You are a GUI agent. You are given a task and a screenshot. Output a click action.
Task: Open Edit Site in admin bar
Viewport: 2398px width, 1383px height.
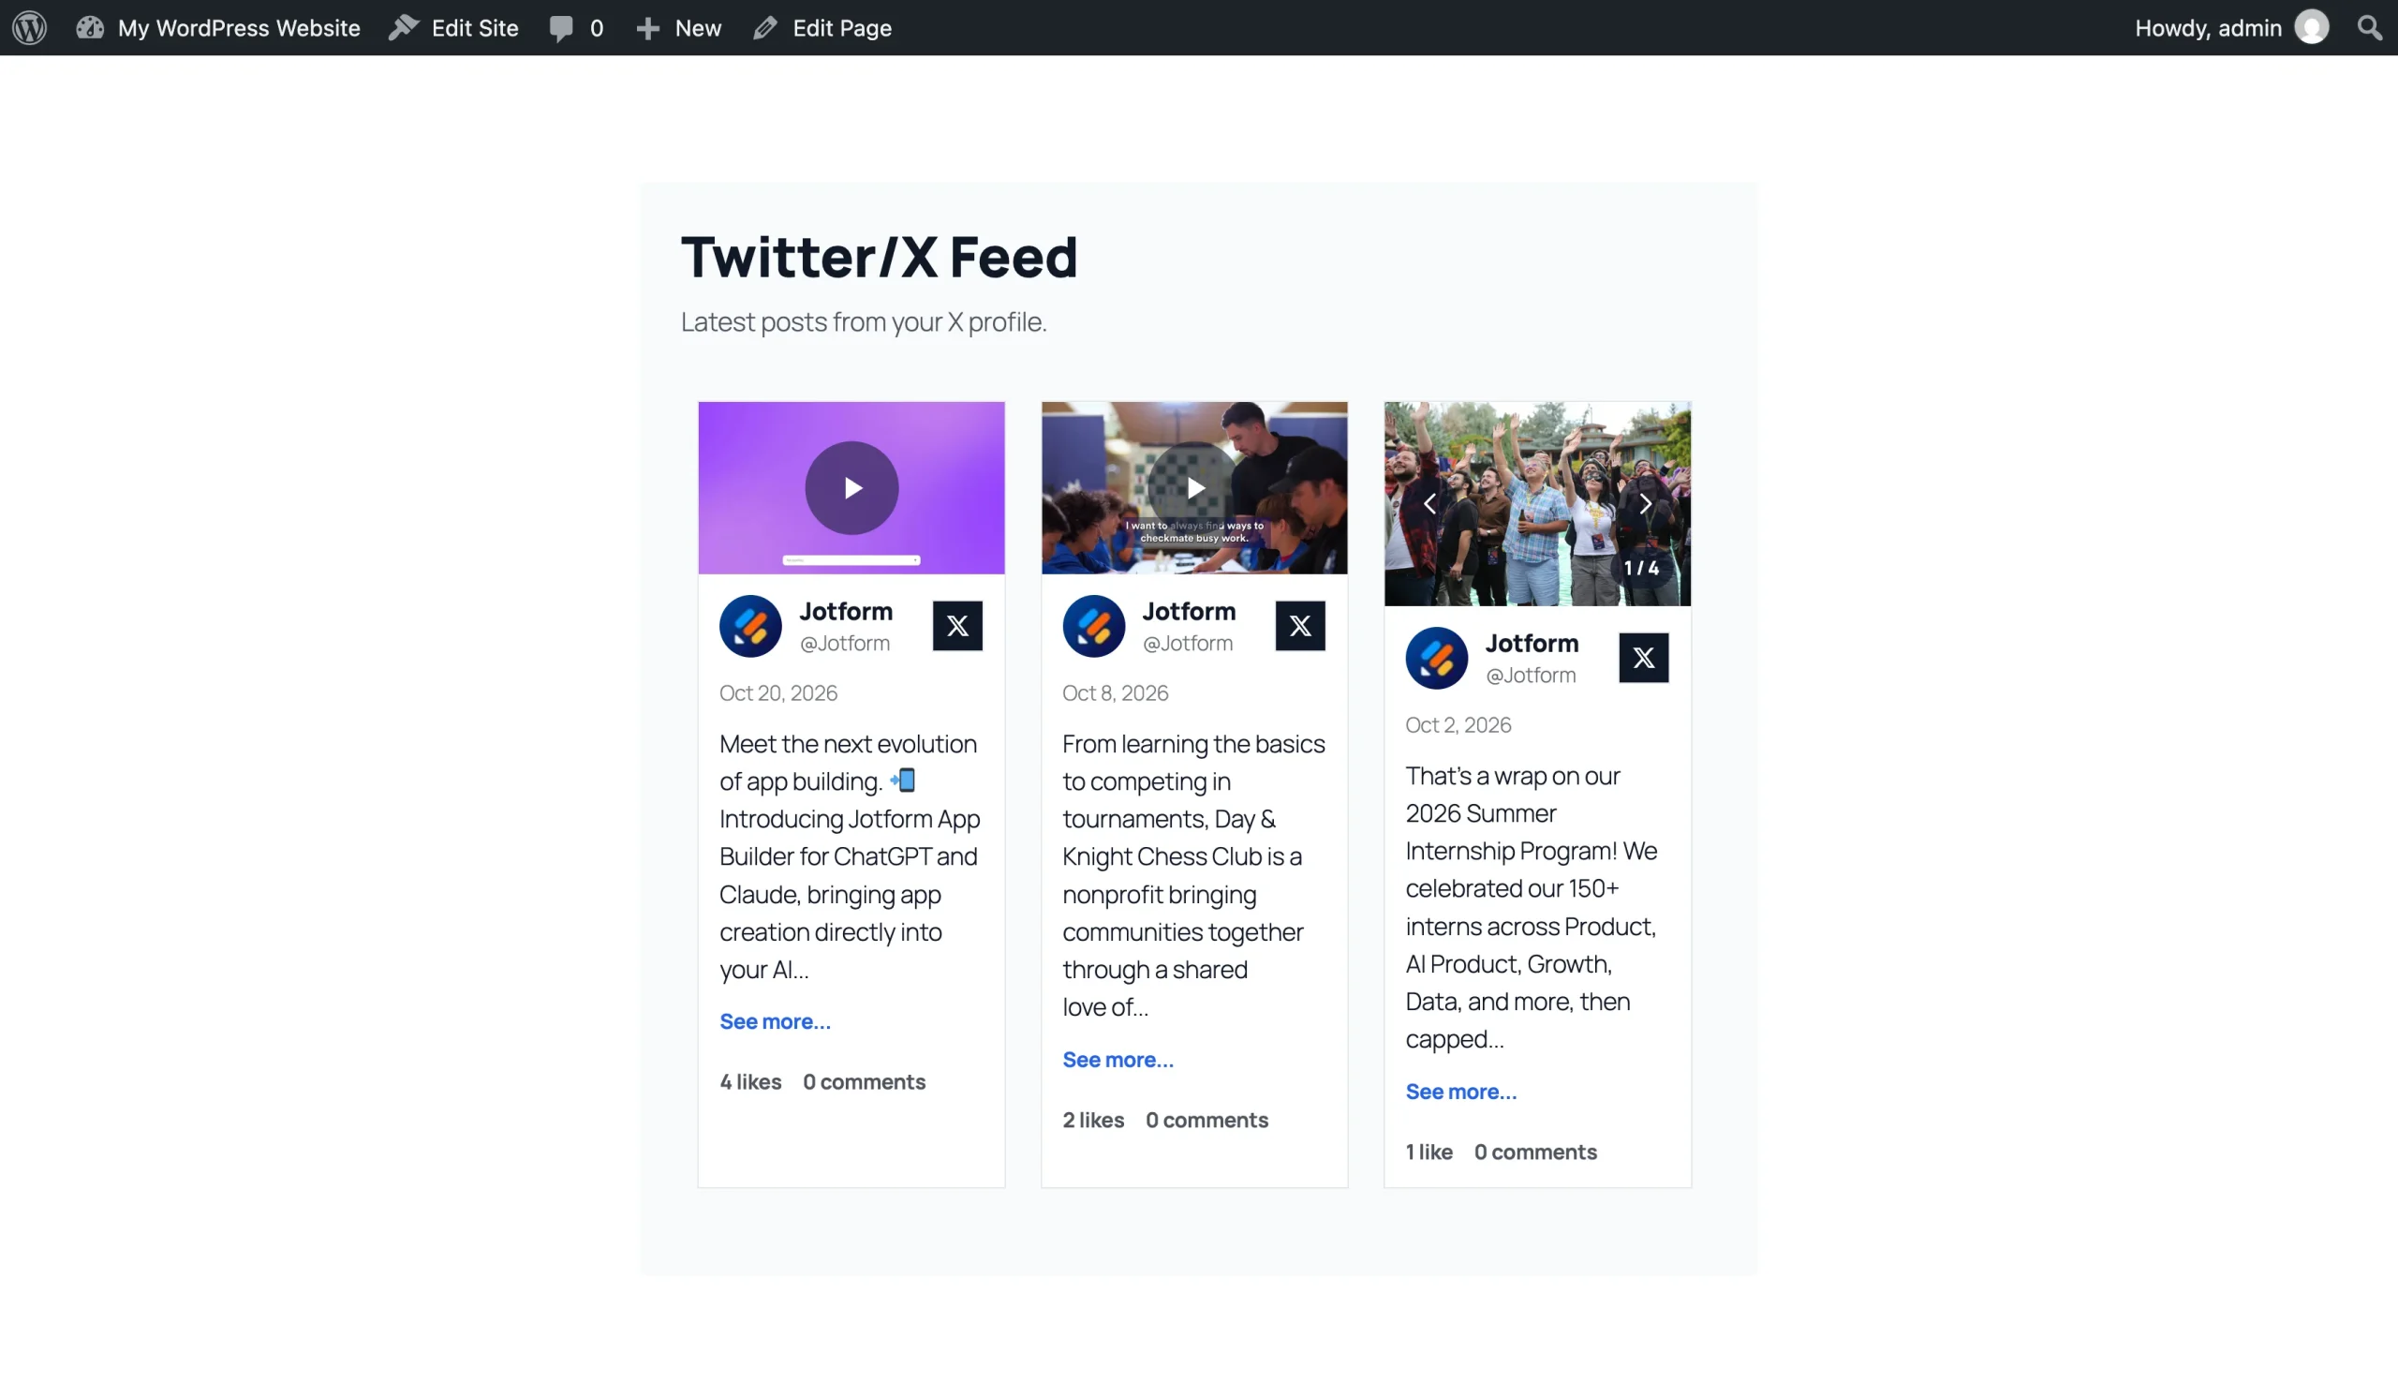coord(453,27)
